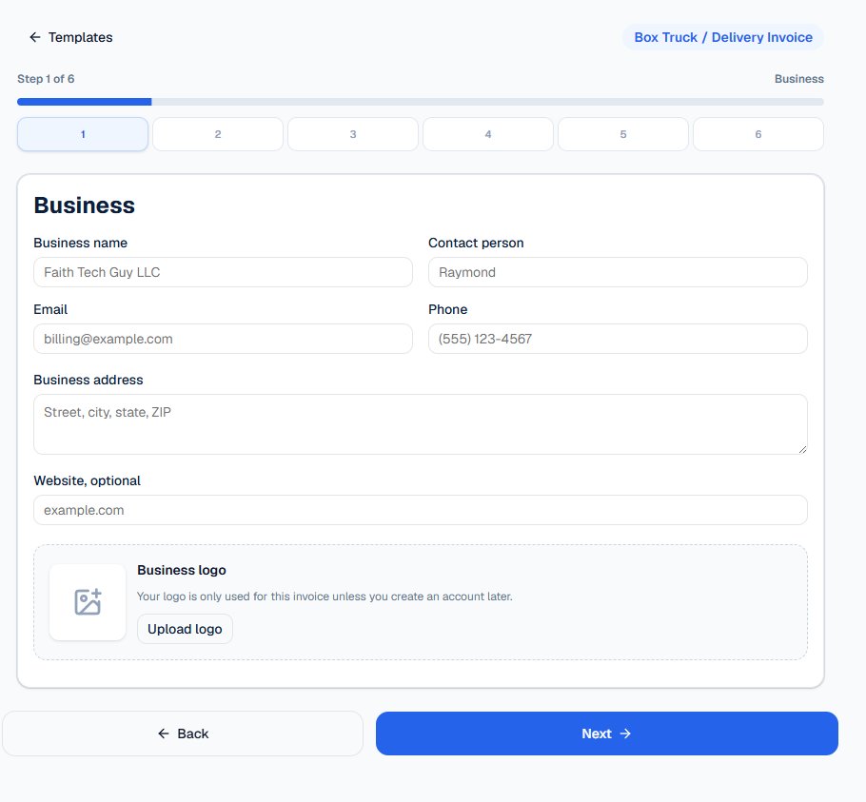Jump to step 5 tab
866x802 pixels.
623,134
